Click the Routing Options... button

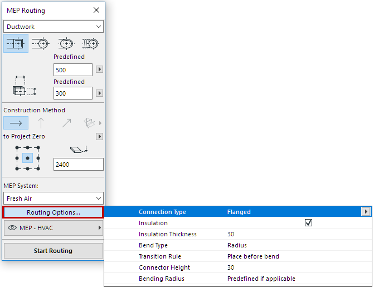click(54, 212)
